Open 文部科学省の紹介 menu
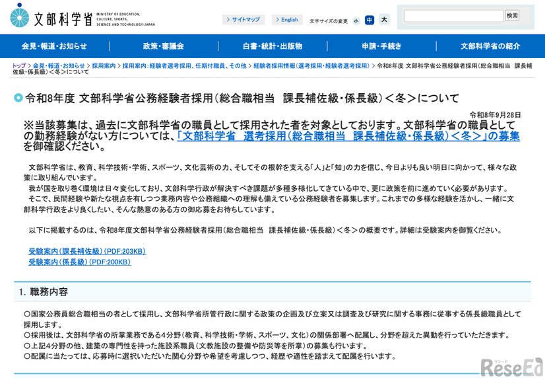Viewport: 545px width, 378px height. click(490, 46)
